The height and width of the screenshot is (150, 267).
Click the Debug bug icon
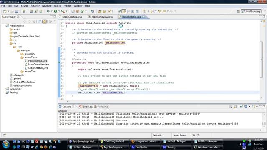click(48, 11)
